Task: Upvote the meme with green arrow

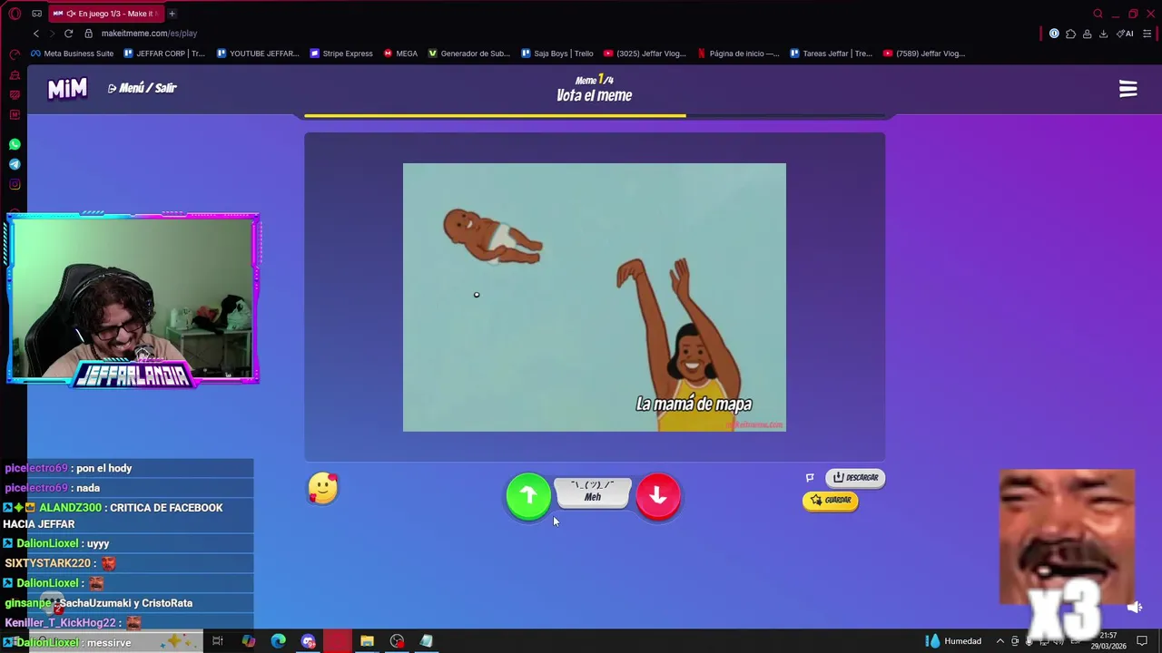Action: [528, 496]
